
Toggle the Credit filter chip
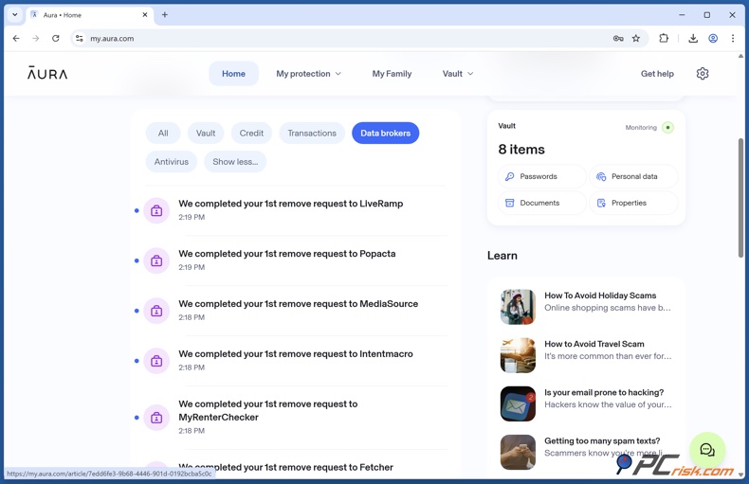pos(251,134)
